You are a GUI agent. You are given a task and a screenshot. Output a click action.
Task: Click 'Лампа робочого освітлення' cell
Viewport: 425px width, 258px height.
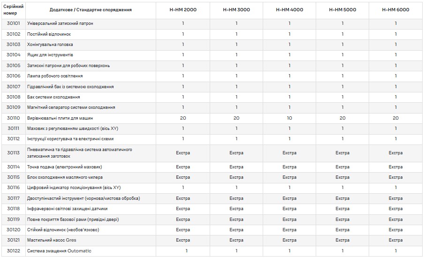(55, 76)
